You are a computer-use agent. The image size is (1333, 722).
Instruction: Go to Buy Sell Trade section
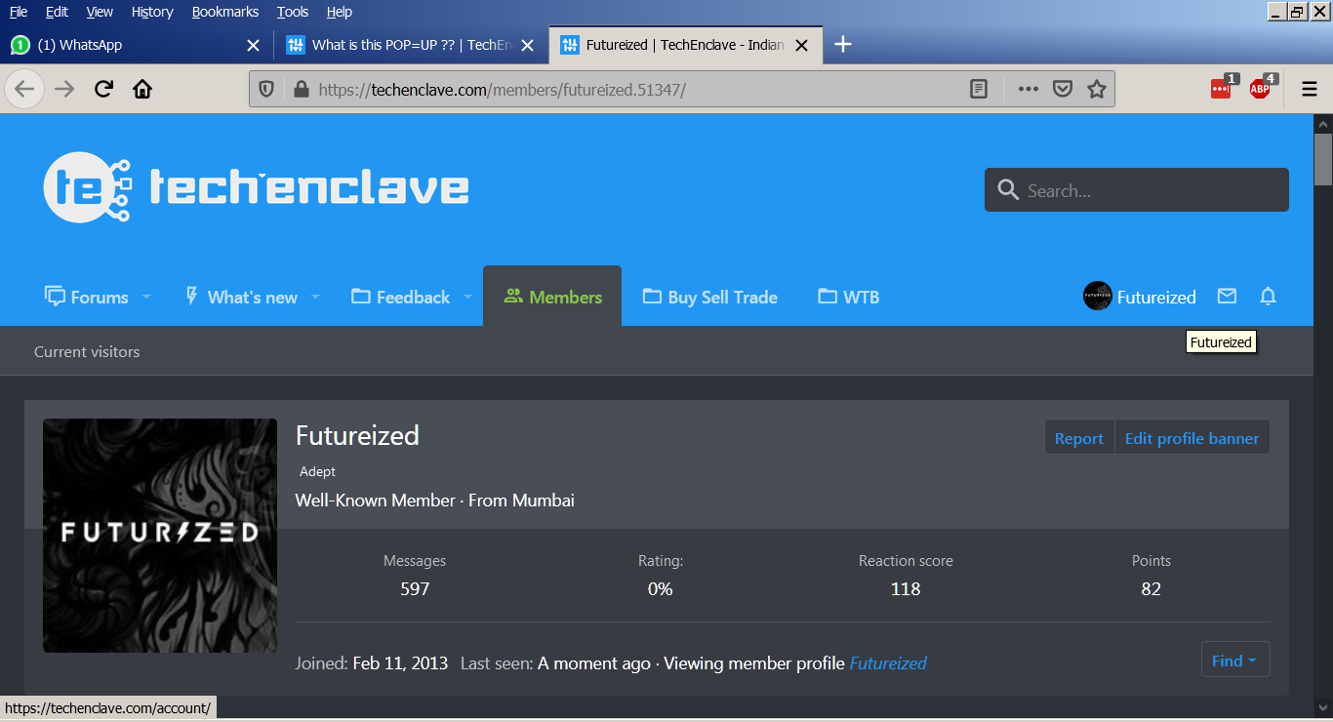pos(709,297)
